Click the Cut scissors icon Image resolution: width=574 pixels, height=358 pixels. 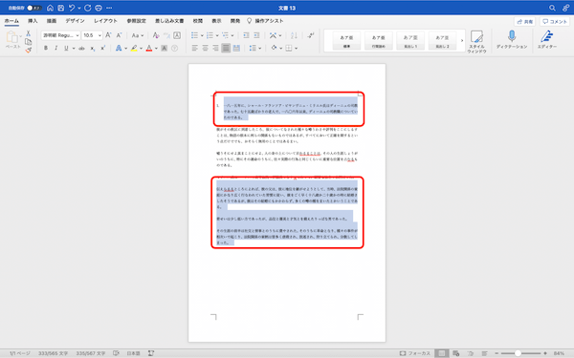click(x=28, y=33)
